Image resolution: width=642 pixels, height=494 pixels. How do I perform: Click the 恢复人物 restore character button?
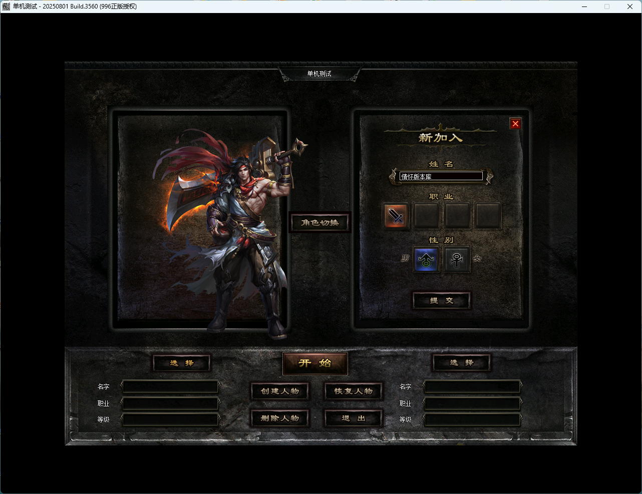coord(354,391)
